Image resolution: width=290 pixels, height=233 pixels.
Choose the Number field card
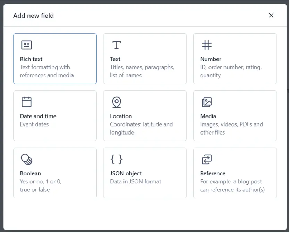235,58
